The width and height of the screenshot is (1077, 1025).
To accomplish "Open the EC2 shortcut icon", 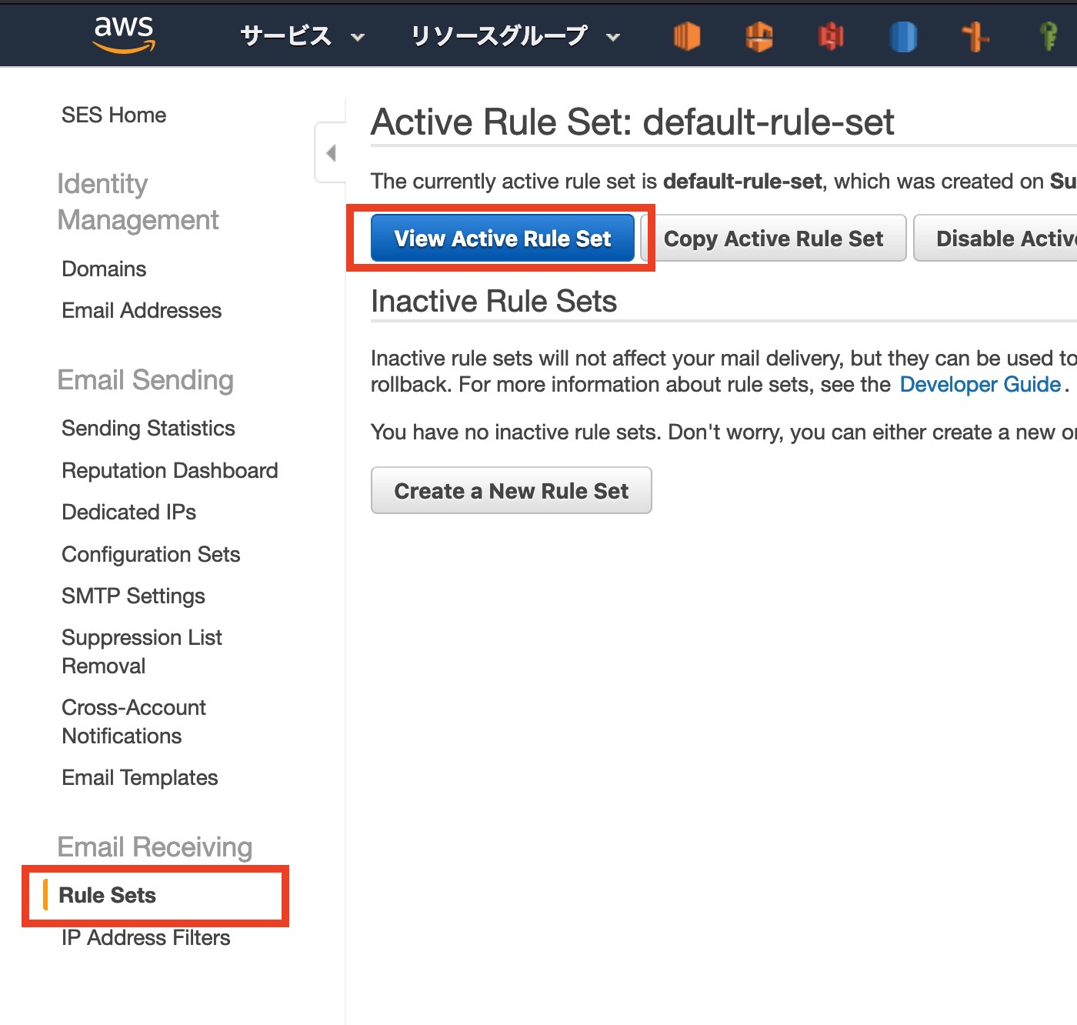I will pos(686,36).
